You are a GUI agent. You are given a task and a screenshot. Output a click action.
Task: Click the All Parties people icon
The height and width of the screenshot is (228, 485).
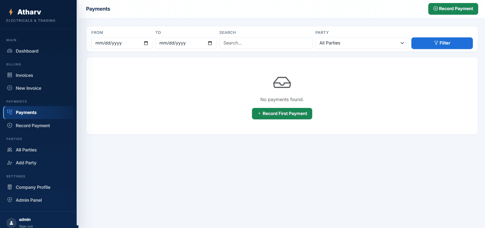tap(10, 150)
